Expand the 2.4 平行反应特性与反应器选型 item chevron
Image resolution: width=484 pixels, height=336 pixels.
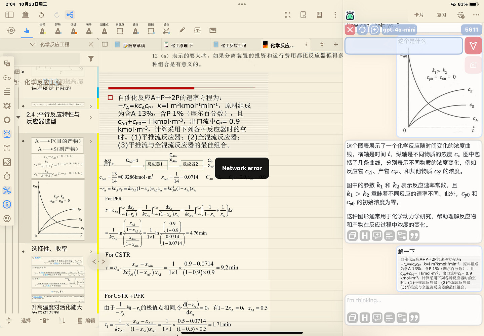(91, 118)
